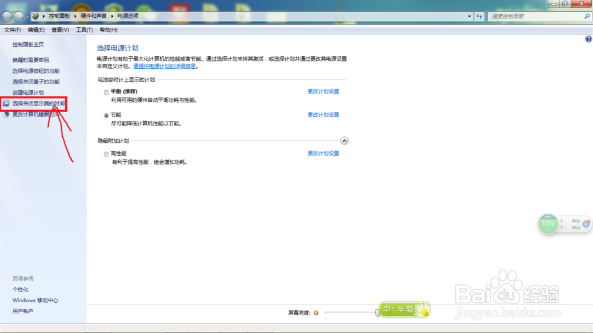Open the address bar history dropdown arrow

pyautogui.click(x=469, y=16)
